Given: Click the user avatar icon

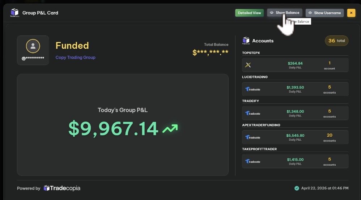Looking at the screenshot, I should pos(33,46).
